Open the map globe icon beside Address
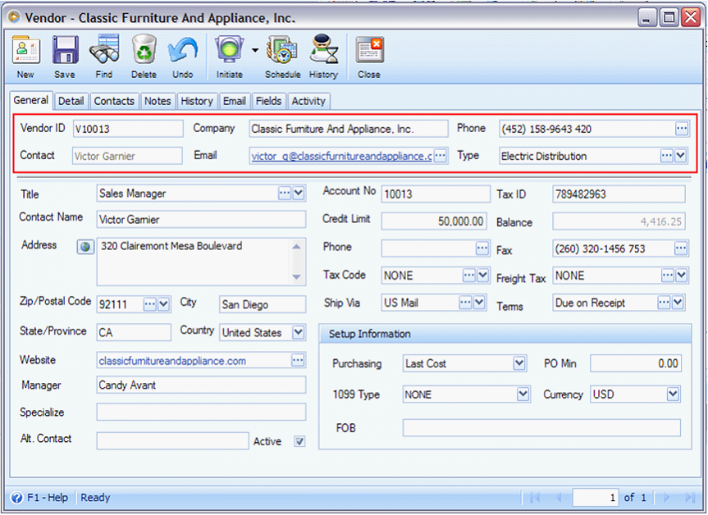708x515 pixels. tap(85, 248)
